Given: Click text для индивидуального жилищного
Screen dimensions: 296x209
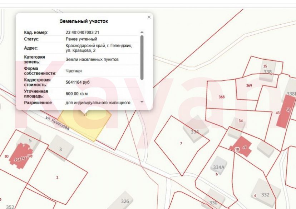Looking at the screenshot, I should (x=98, y=103).
